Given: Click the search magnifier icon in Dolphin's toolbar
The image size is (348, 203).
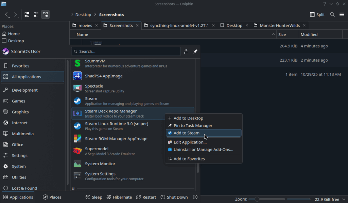Looking at the screenshot, I should click(332, 14).
